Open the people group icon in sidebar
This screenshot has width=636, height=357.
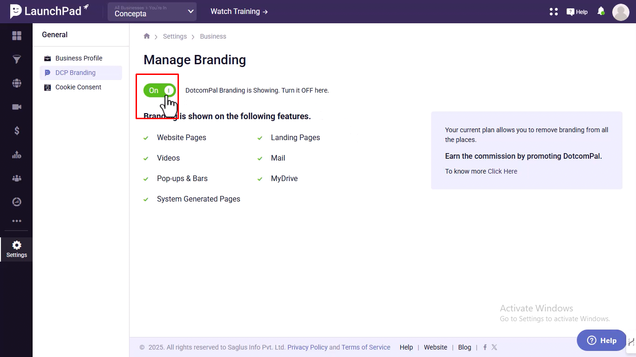click(x=17, y=178)
